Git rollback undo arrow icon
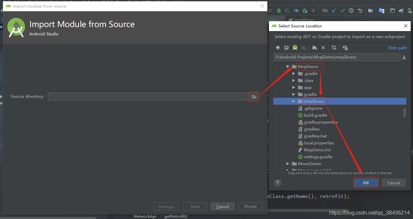Image resolution: width=413 pixels, height=219 pixels. [360, 11]
